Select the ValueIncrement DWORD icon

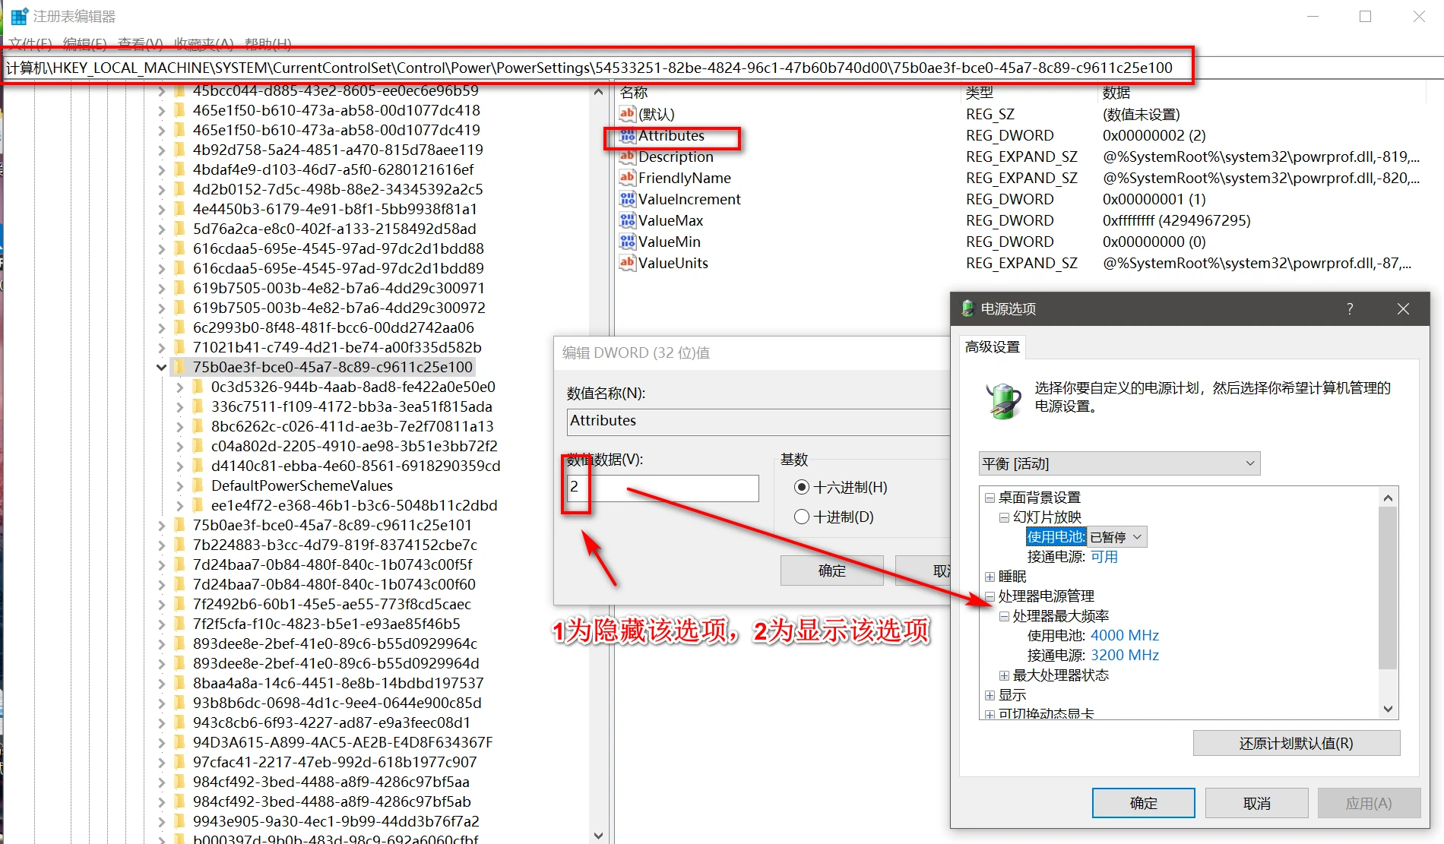pyautogui.click(x=627, y=199)
